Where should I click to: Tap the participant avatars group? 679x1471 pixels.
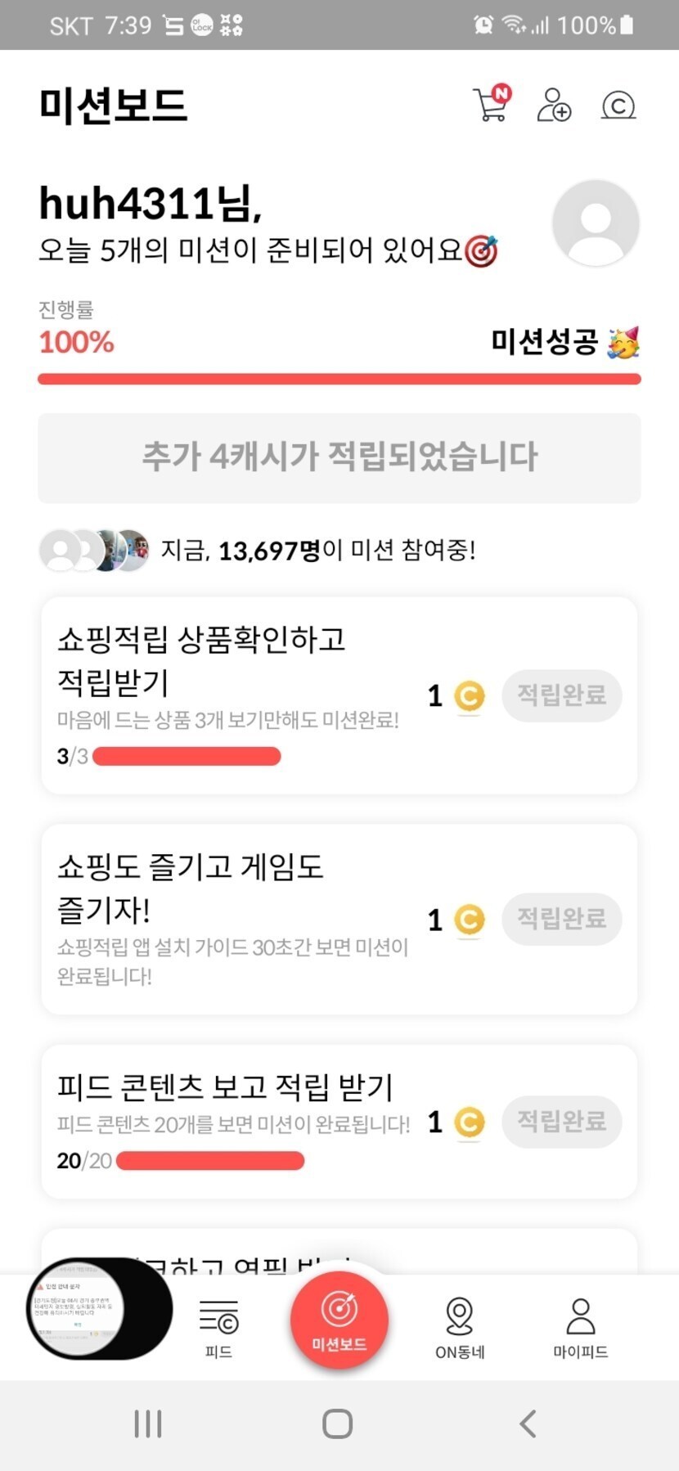pos(95,550)
